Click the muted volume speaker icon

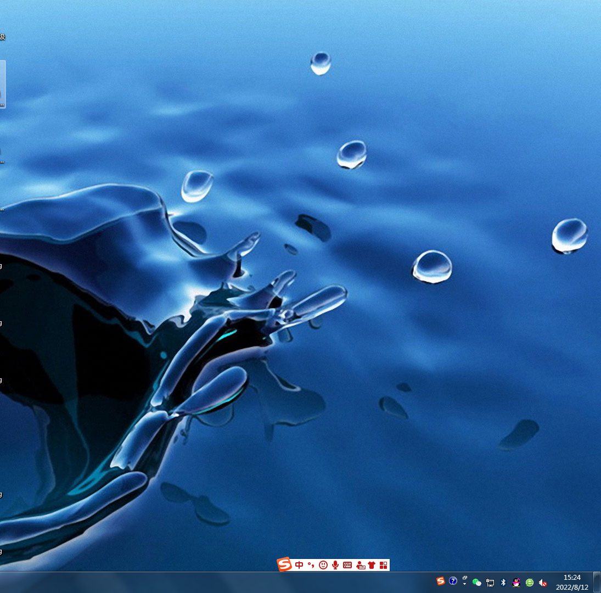543,583
